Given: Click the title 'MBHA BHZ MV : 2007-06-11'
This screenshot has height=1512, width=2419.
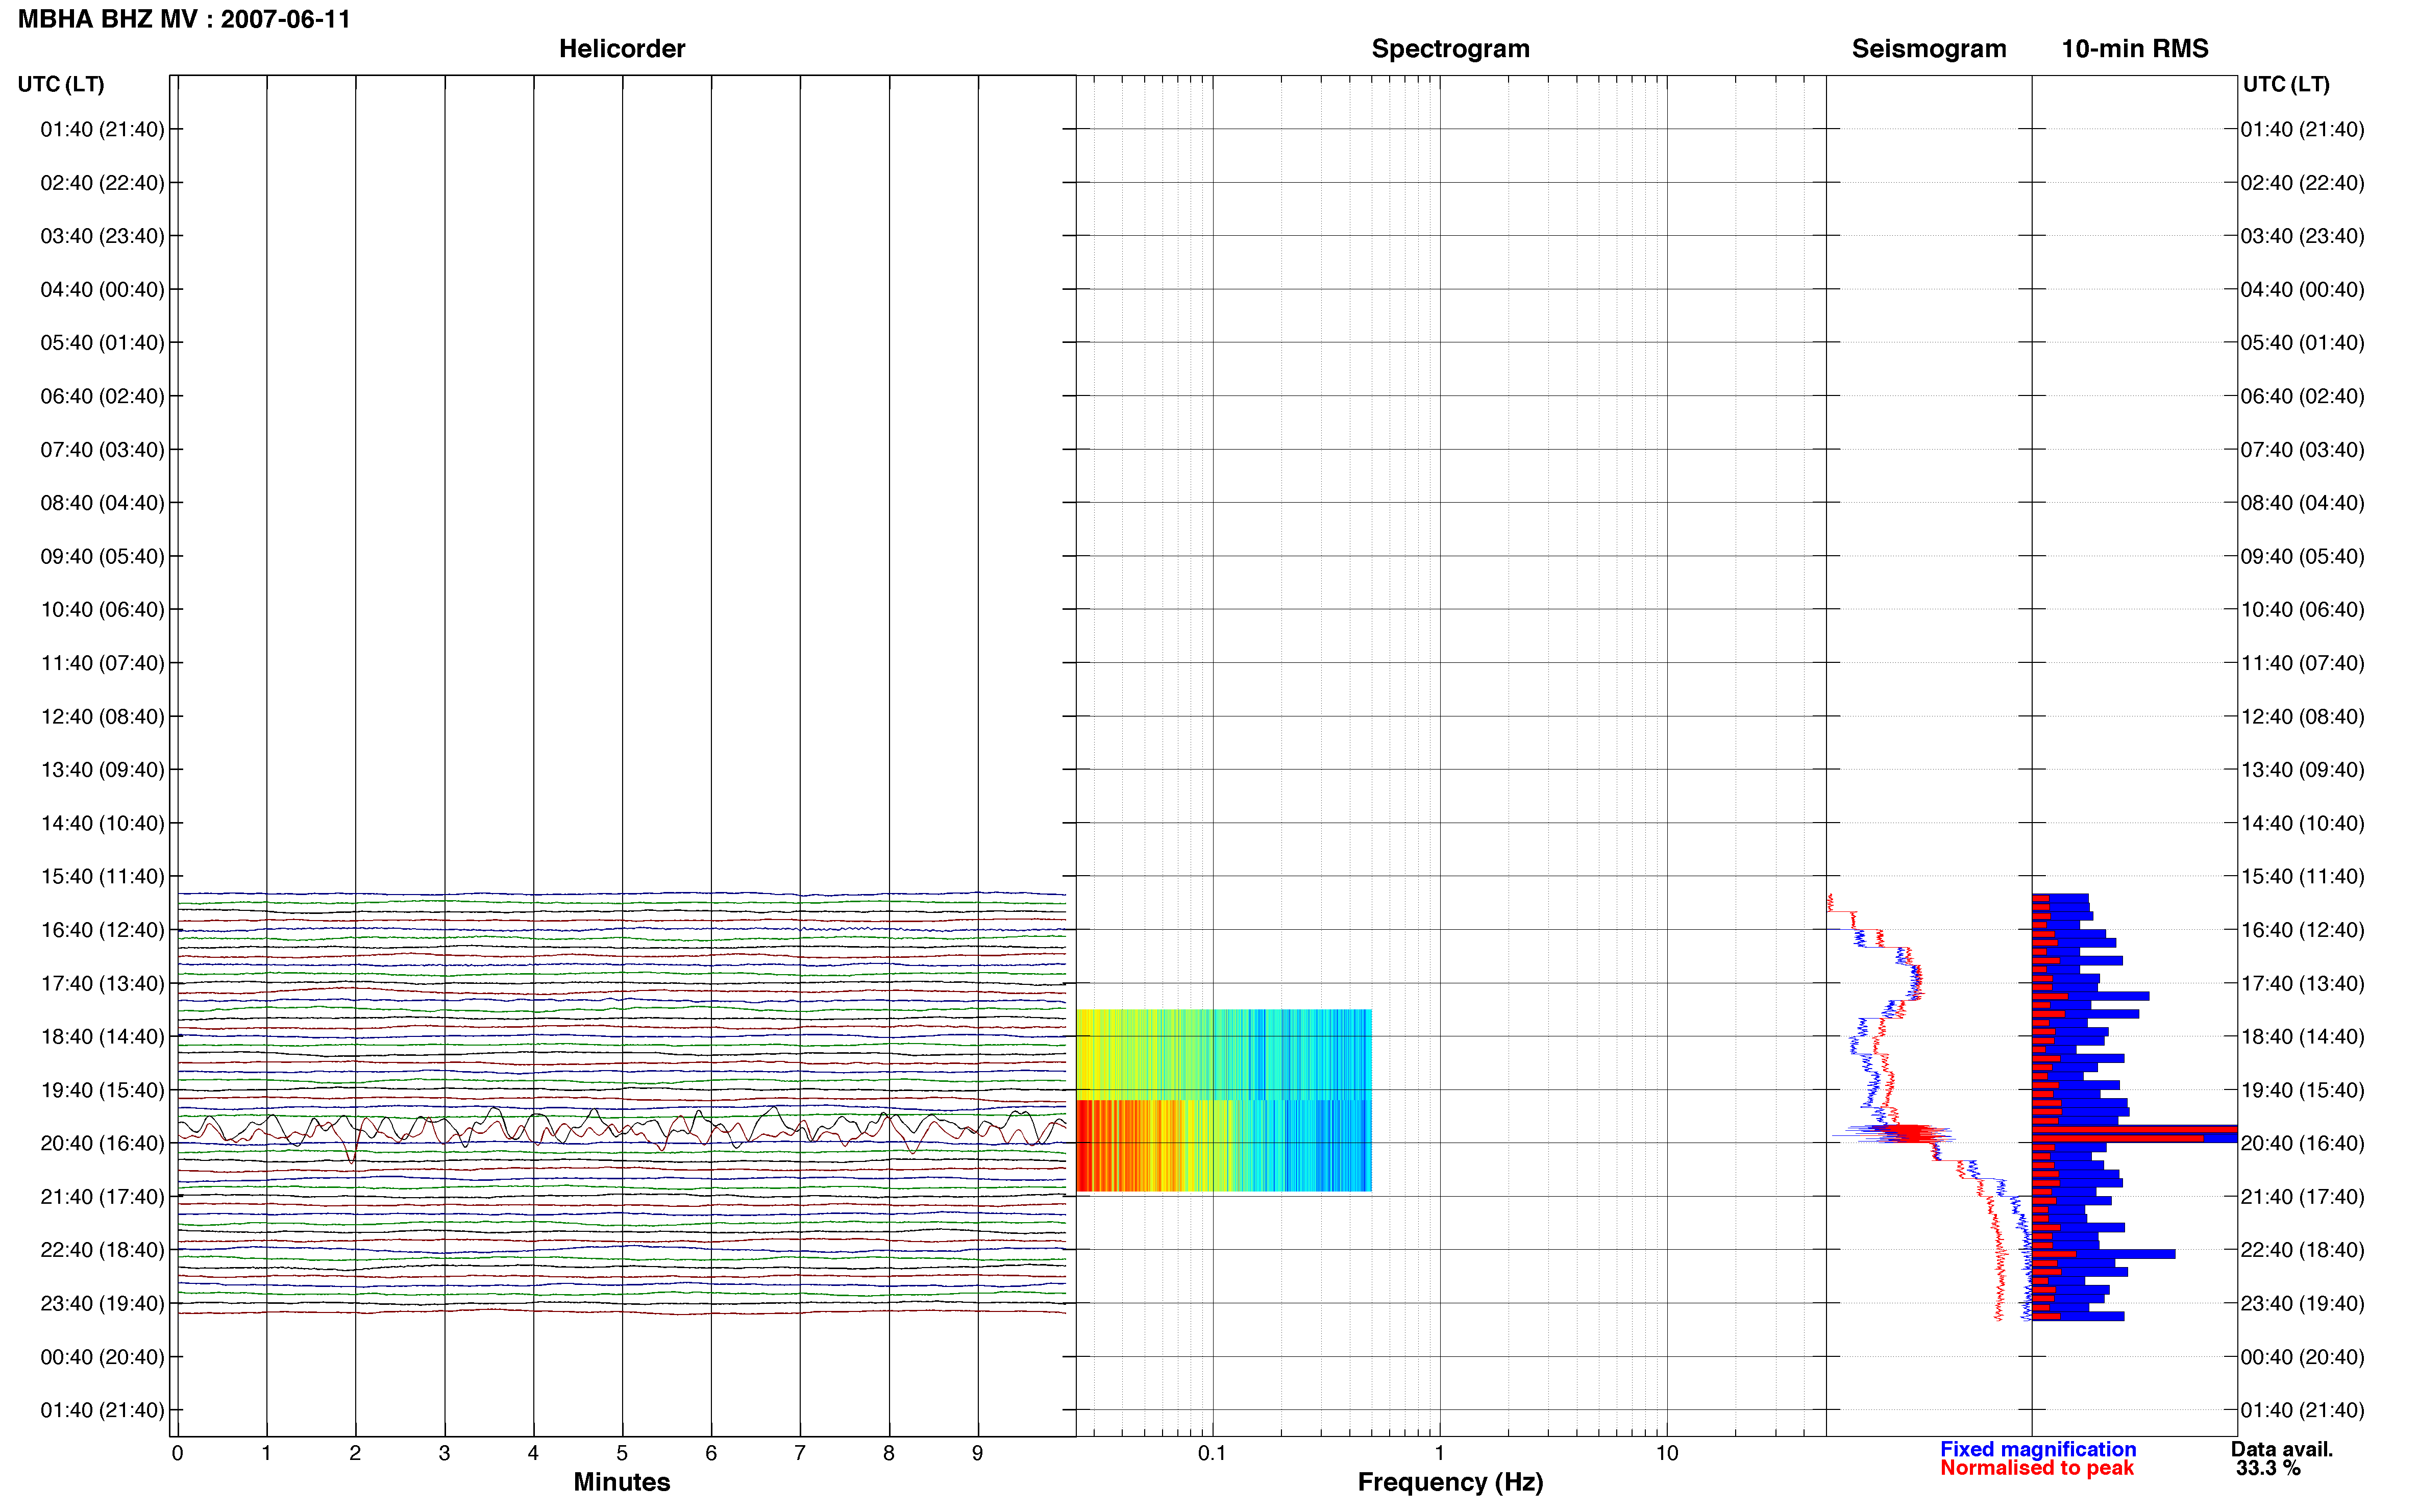Looking at the screenshot, I should tap(185, 19).
